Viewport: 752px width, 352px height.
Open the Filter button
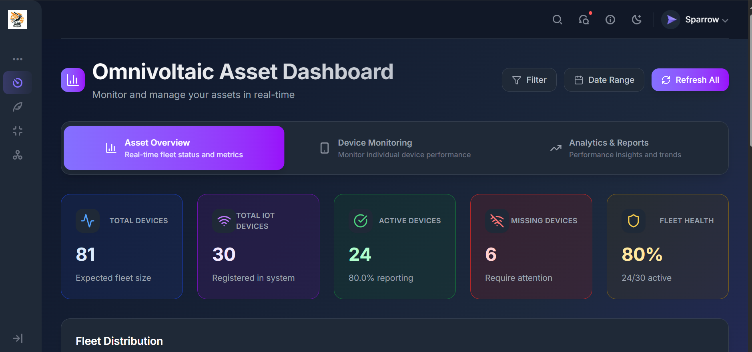(529, 80)
